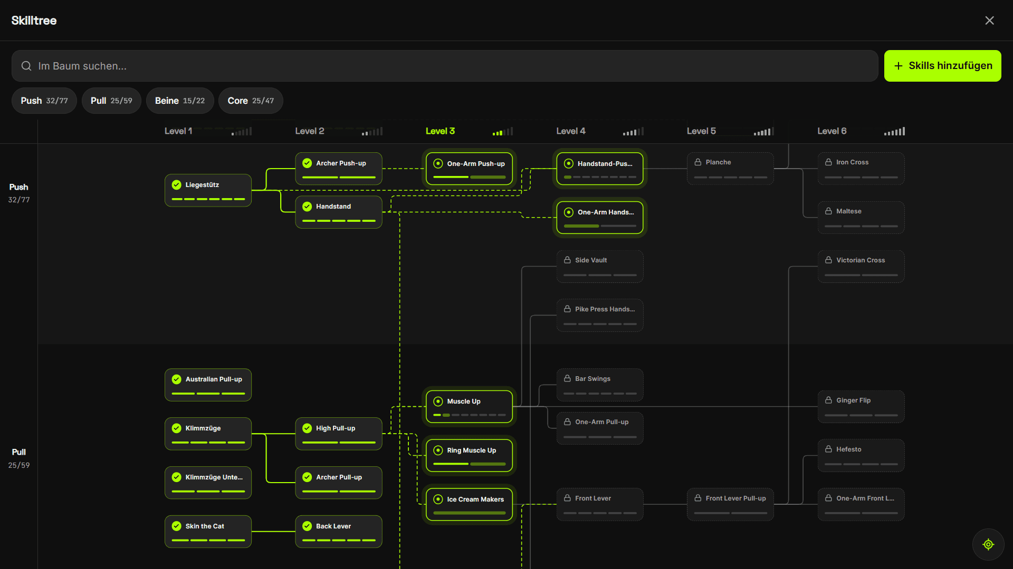Screen dimensions: 1013x569
Task: Open the Ring Muscle Up skill card
Action: [x=469, y=456]
